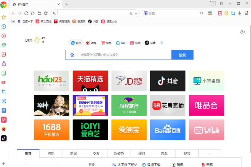The height and width of the screenshot is (167, 251).
Task: Switch to the 理财 tab
Action: [142, 154]
